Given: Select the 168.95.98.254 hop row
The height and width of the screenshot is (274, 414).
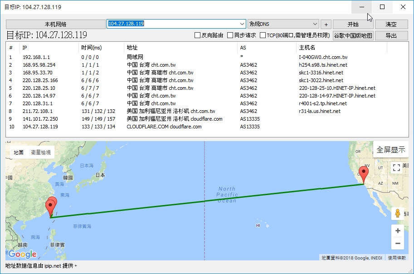Looking at the screenshot, I should point(207,65).
